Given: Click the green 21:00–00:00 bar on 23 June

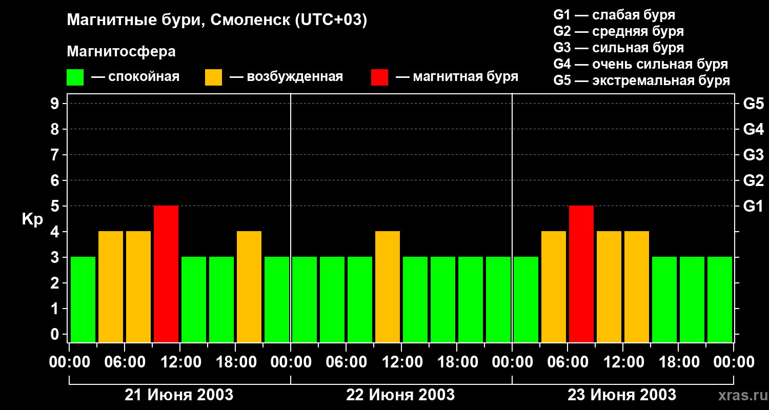Looking at the screenshot, I should tap(720, 299).
